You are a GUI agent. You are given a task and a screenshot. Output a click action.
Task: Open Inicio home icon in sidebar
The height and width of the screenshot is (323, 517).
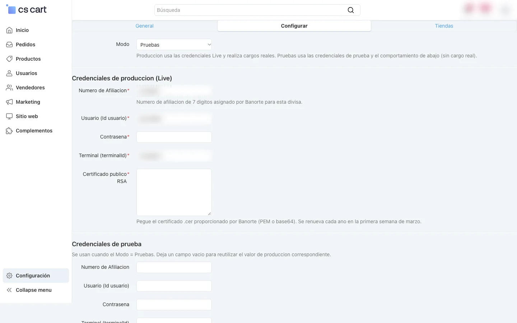tap(9, 30)
